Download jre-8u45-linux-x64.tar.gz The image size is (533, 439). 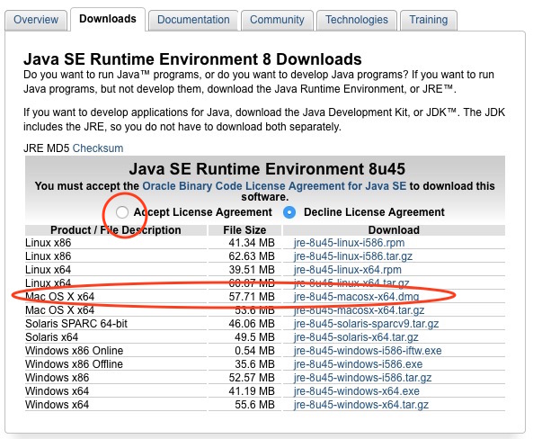click(351, 283)
